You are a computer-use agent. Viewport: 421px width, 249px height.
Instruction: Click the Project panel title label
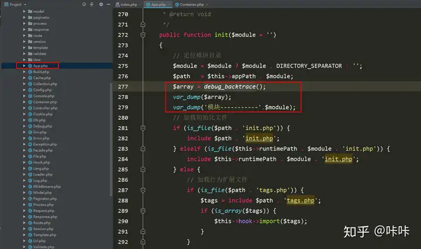[16, 4]
